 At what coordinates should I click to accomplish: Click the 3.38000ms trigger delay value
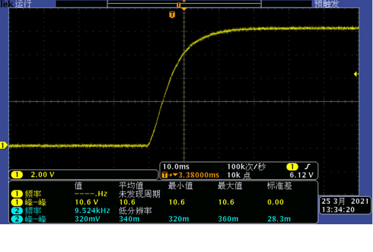tap(198, 175)
